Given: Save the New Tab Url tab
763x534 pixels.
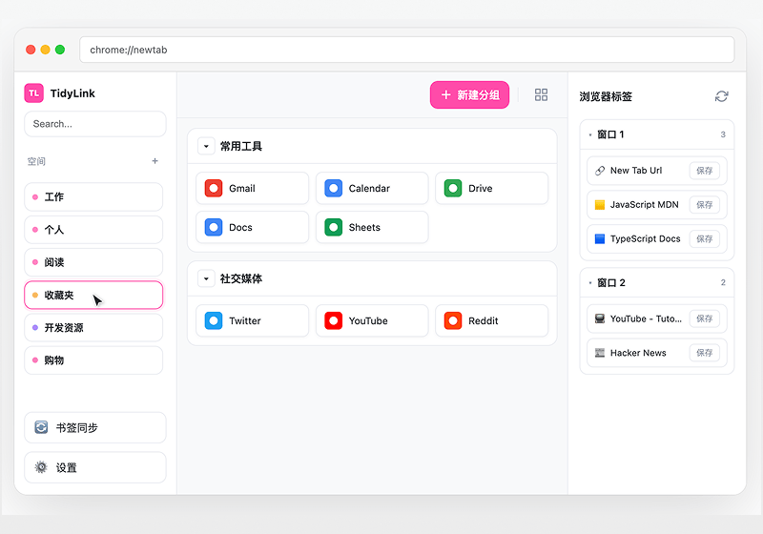Looking at the screenshot, I should 704,171.
